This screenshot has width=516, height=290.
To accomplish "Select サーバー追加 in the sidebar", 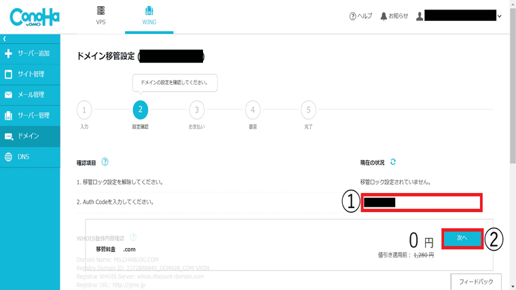I will (30, 54).
